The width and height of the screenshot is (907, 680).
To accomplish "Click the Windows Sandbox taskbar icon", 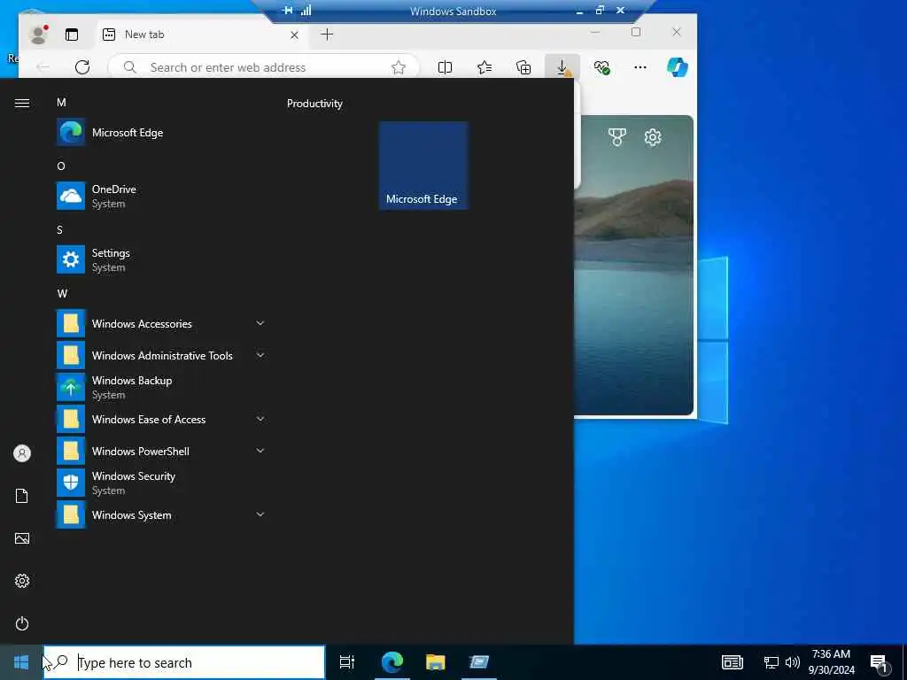I will (x=479, y=662).
